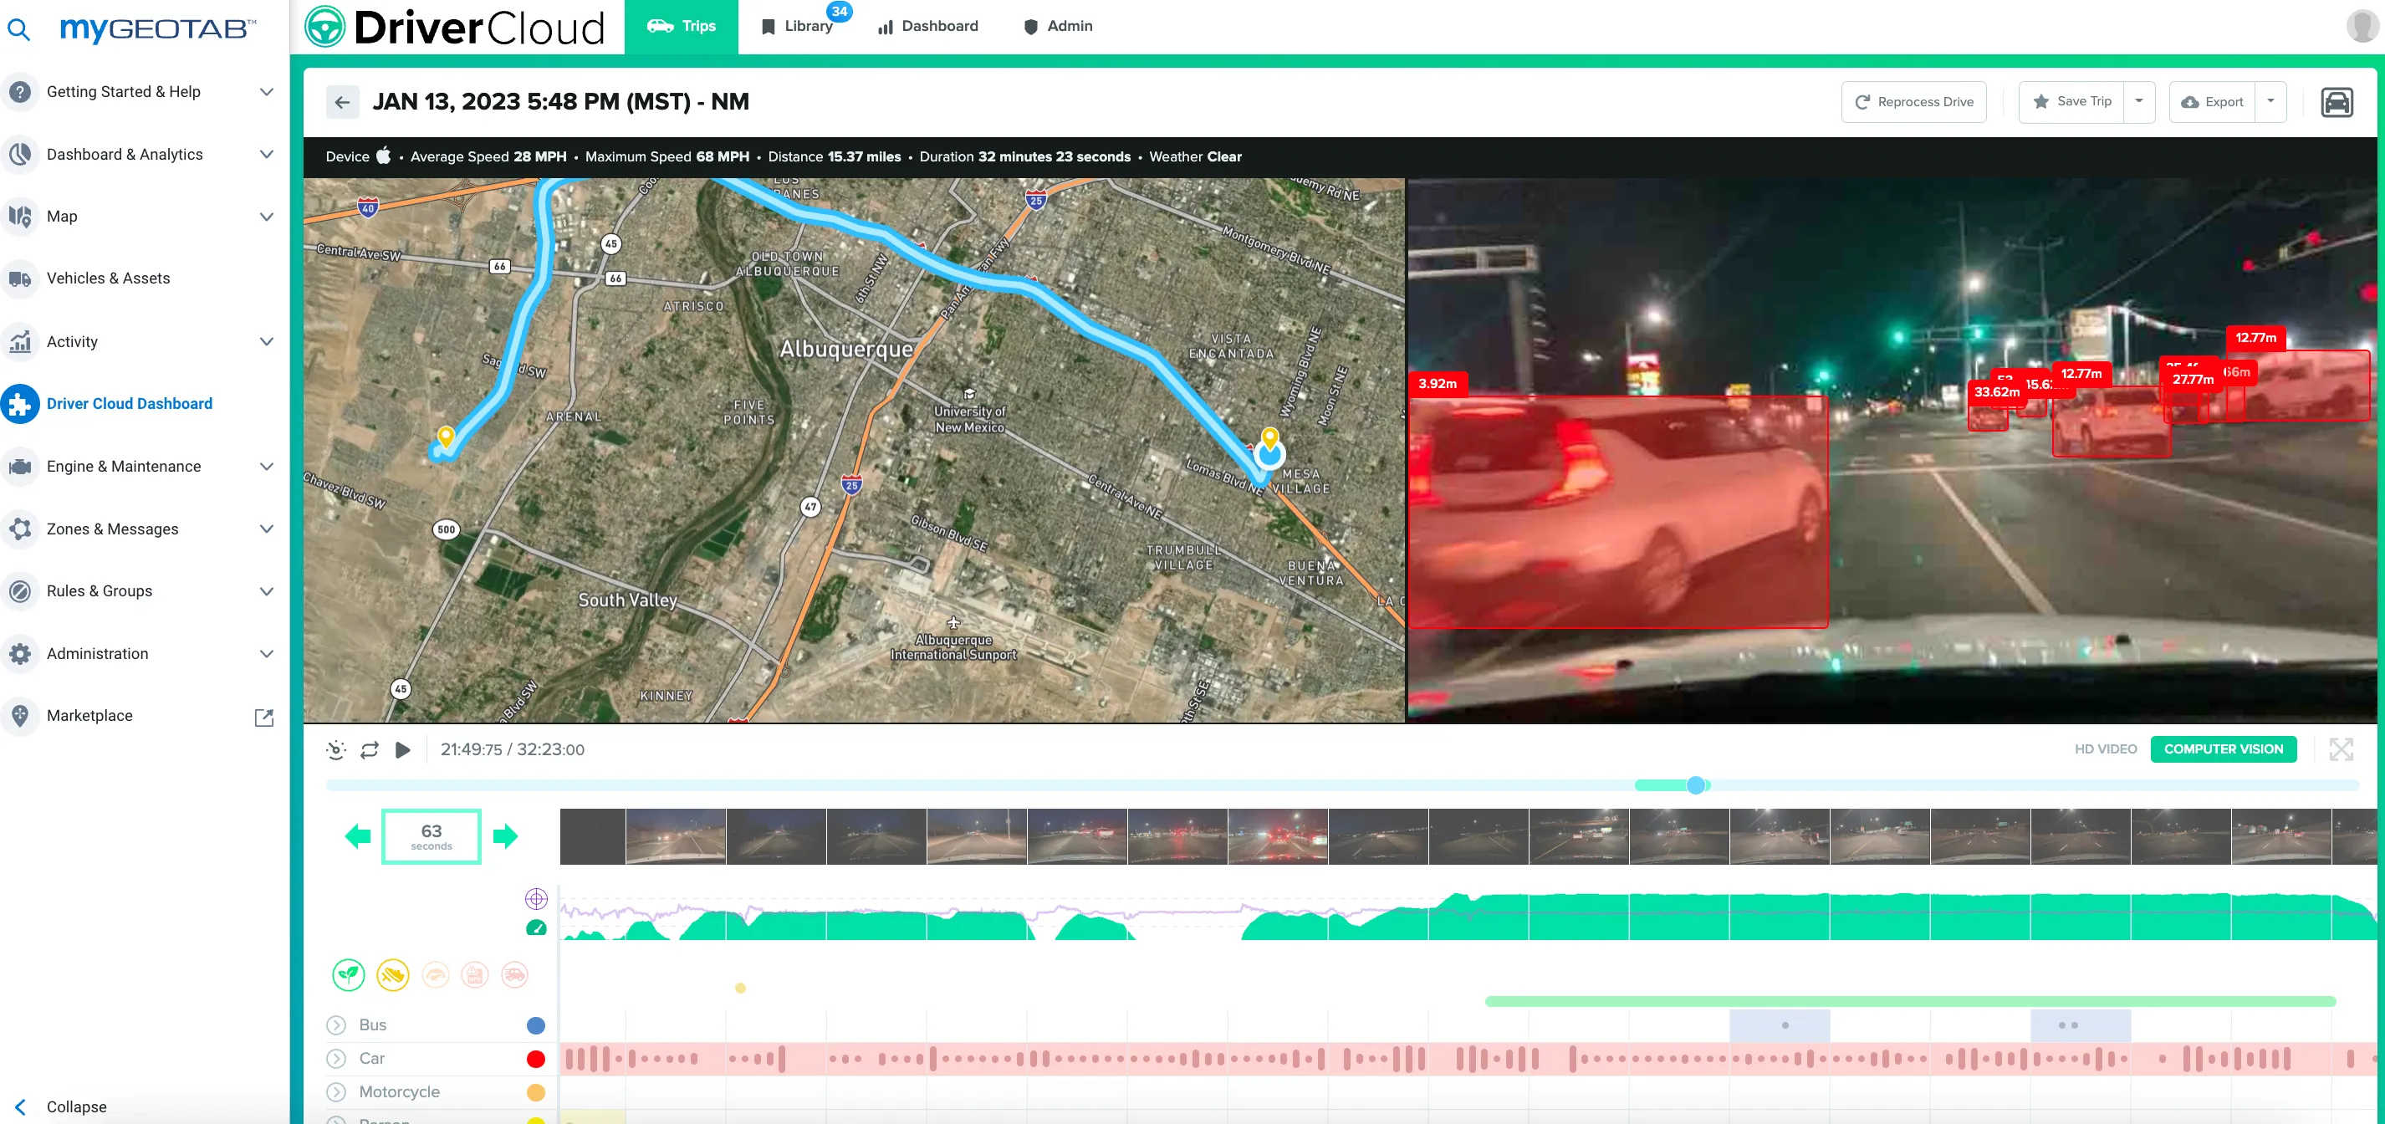Toggle the green eco-driving leaf filter
Viewport: 2385px width, 1124px height.
click(x=348, y=974)
